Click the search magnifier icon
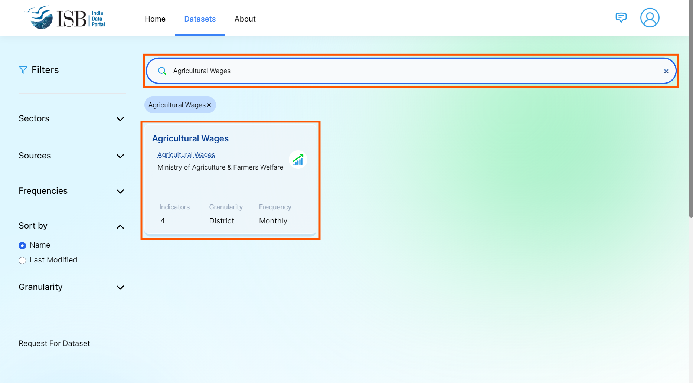Image resolution: width=693 pixels, height=383 pixels. (162, 71)
